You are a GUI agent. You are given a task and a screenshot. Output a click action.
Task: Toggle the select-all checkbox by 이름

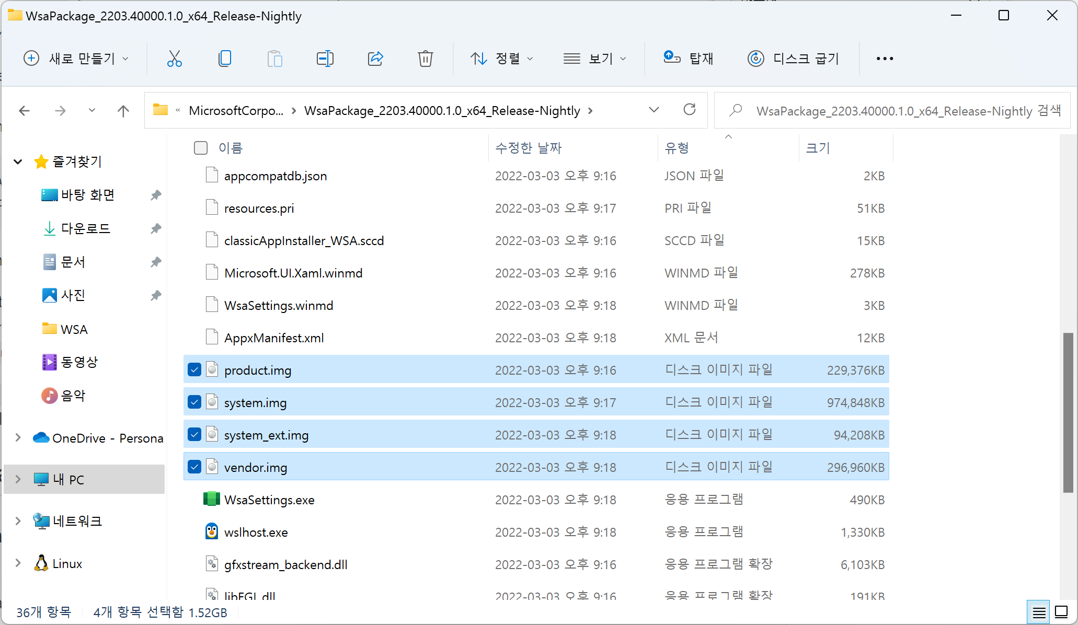[201, 148]
